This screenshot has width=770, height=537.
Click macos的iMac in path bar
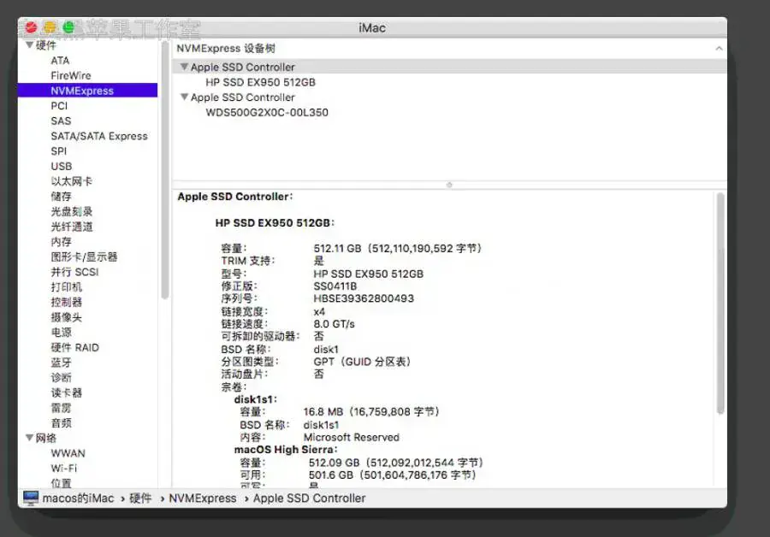click(78, 499)
